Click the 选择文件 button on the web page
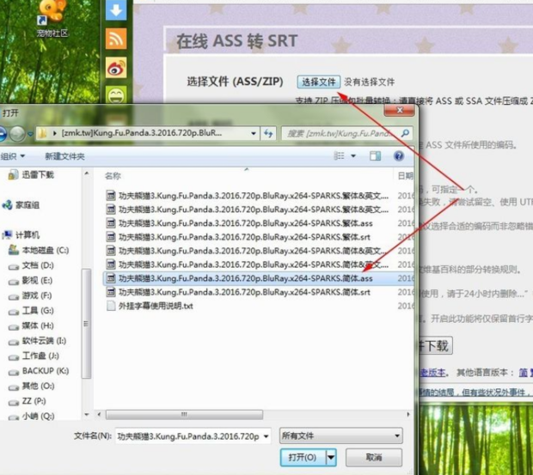 tap(318, 82)
